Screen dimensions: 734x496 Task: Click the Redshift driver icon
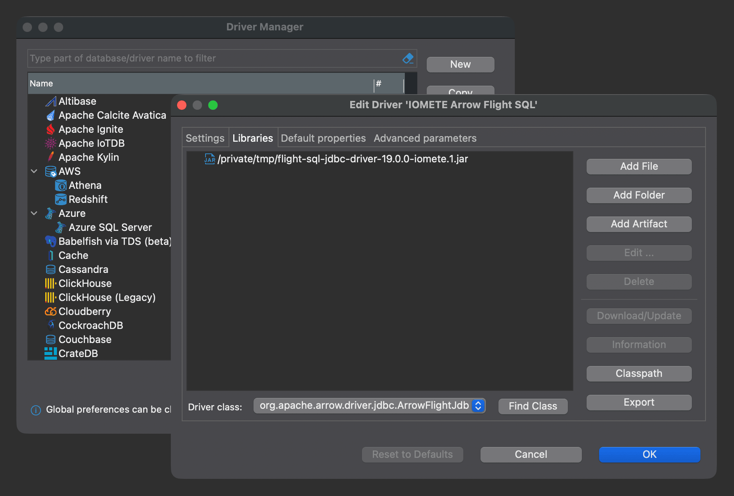pyautogui.click(x=61, y=199)
